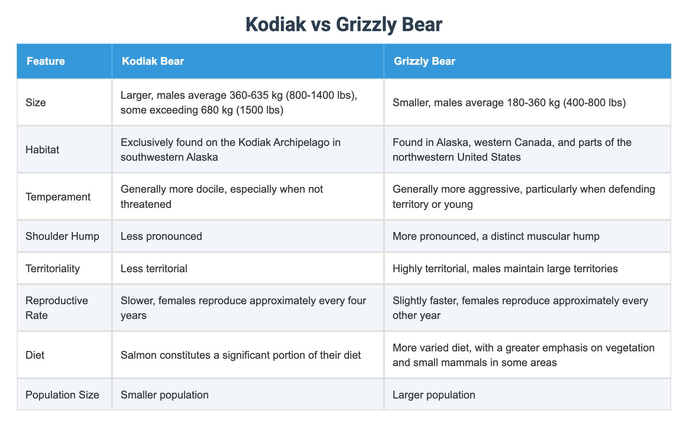Viewport: 688px width, 428px height.
Task: Click the 'Larger population' cell
Action: pos(434,395)
